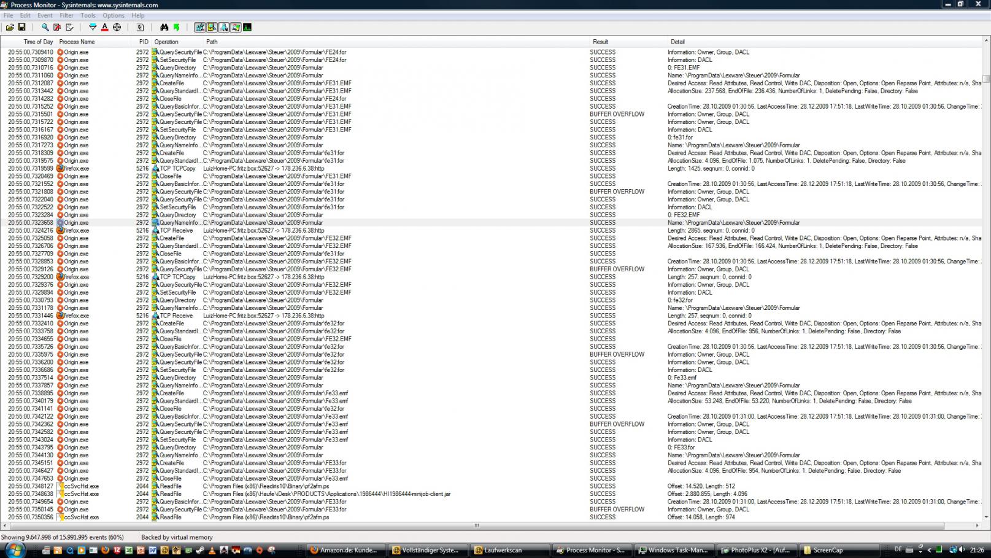Open the Event menu

(x=45, y=15)
